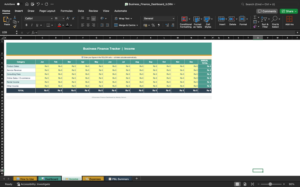Click Increase Indent icon

pyautogui.click(x=108, y=25)
